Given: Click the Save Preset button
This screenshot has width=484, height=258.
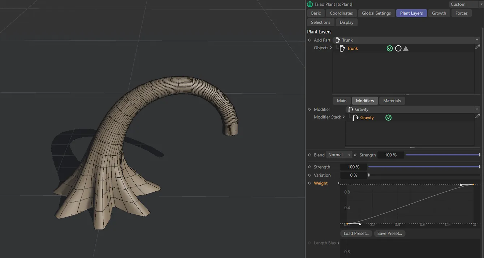Looking at the screenshot, I should (389, 233).
